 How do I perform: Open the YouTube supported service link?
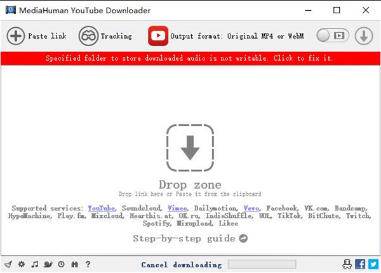click(102, 208)
